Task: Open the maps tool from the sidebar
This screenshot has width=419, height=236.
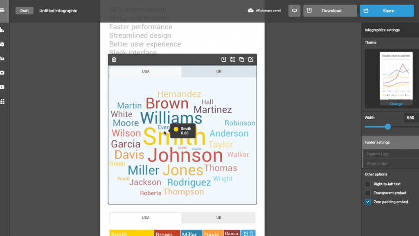Action: pyautogui.click(x=4, y=44)
